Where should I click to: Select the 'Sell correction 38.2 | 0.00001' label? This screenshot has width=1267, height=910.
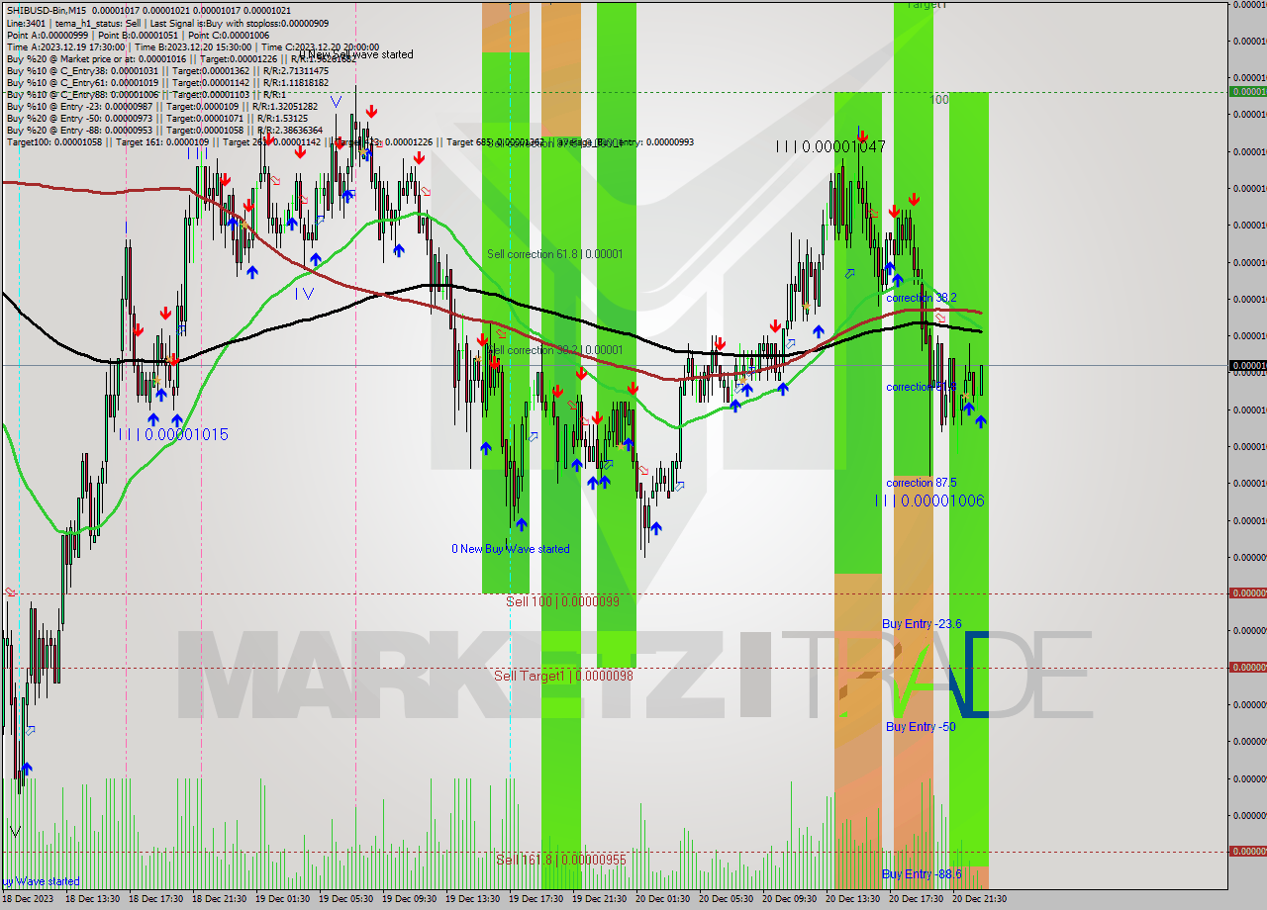(x=554, y=350)
